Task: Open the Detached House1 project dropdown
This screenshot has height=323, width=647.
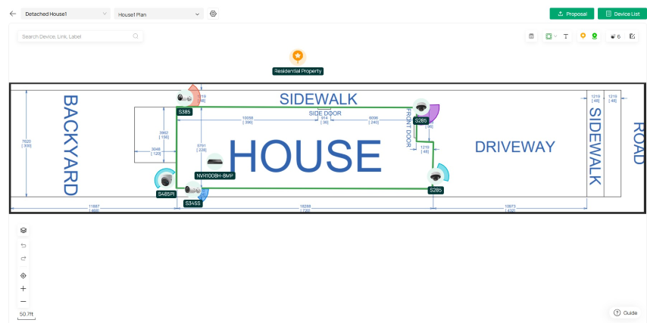Action: (x=66, y=14)
